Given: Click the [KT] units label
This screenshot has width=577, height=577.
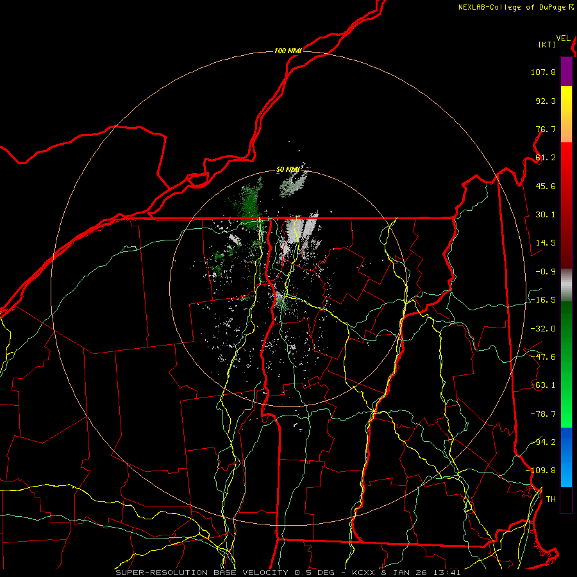Looking at the screenshot, I should [x=548, y=44].
